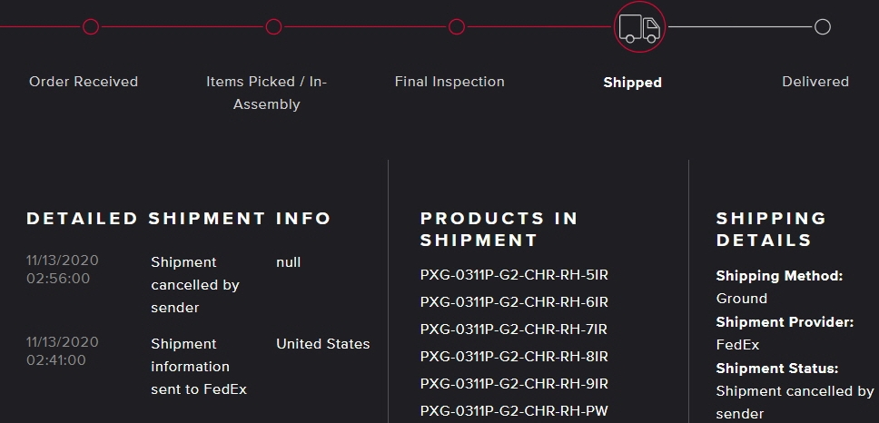
Task: Select the Items Picked / In-Assembly label
Action: click(266, 93)
